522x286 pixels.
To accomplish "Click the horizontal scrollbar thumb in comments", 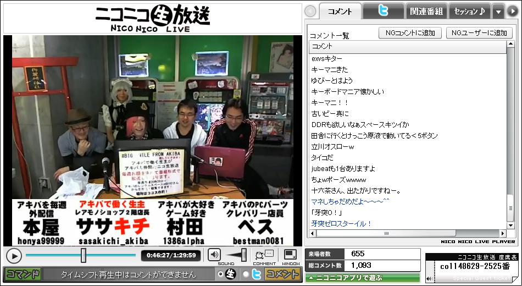I will point(386,233).
